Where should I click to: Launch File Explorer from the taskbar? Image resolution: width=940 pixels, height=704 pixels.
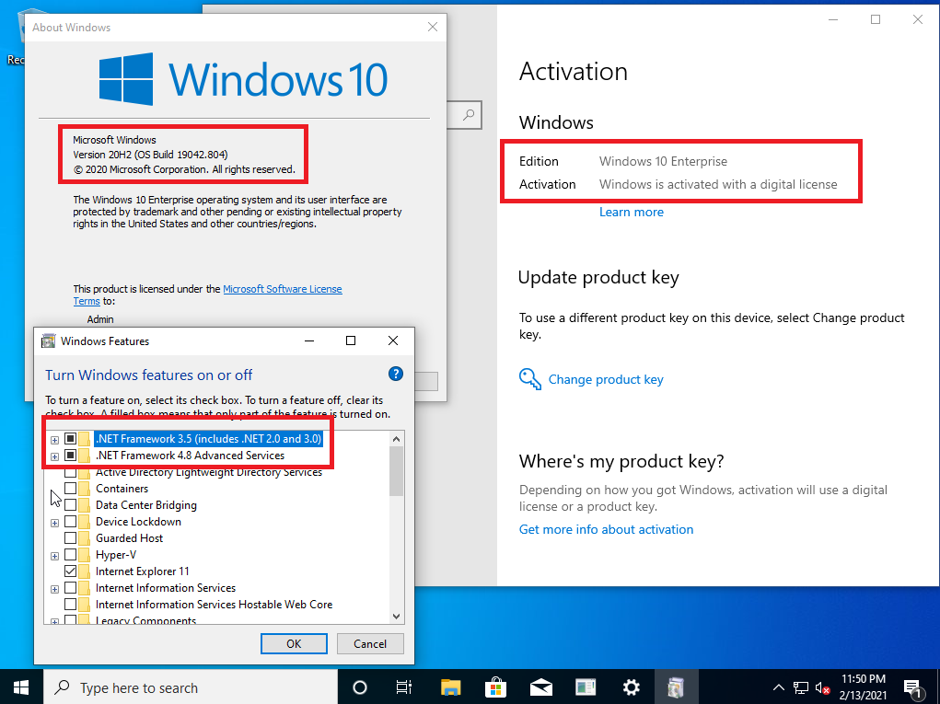pyautogui.click(x=450, y=687)
